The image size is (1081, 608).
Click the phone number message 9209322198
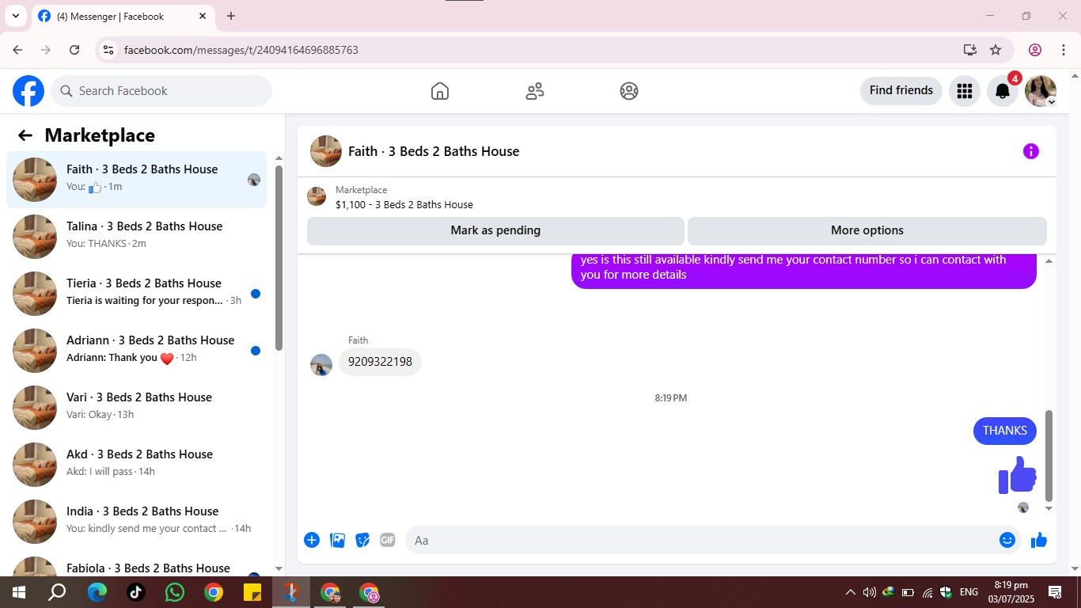point(381,362)
